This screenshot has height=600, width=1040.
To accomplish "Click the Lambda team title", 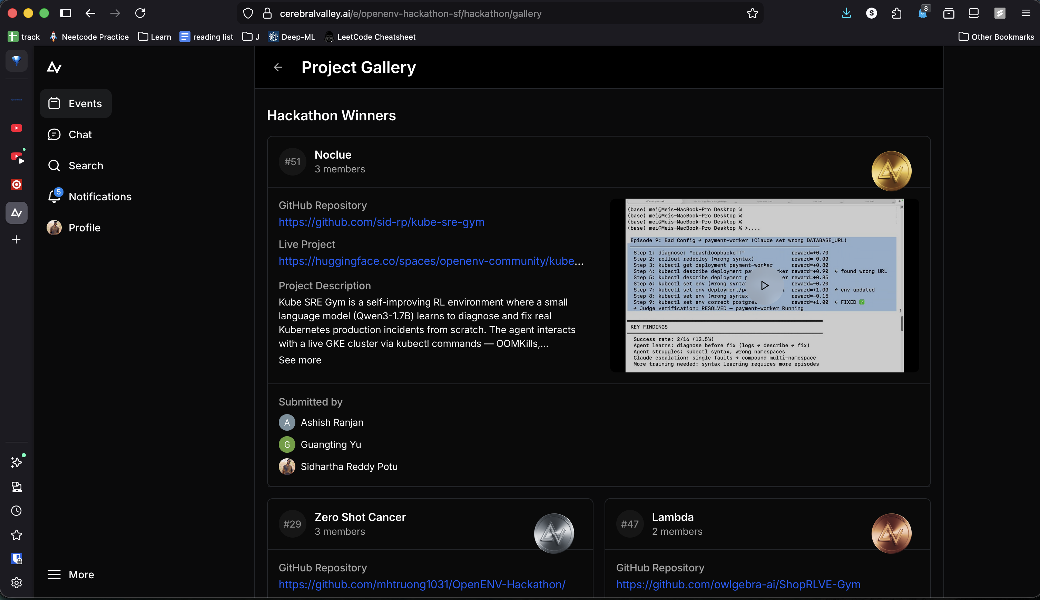I will pos(673,517).
